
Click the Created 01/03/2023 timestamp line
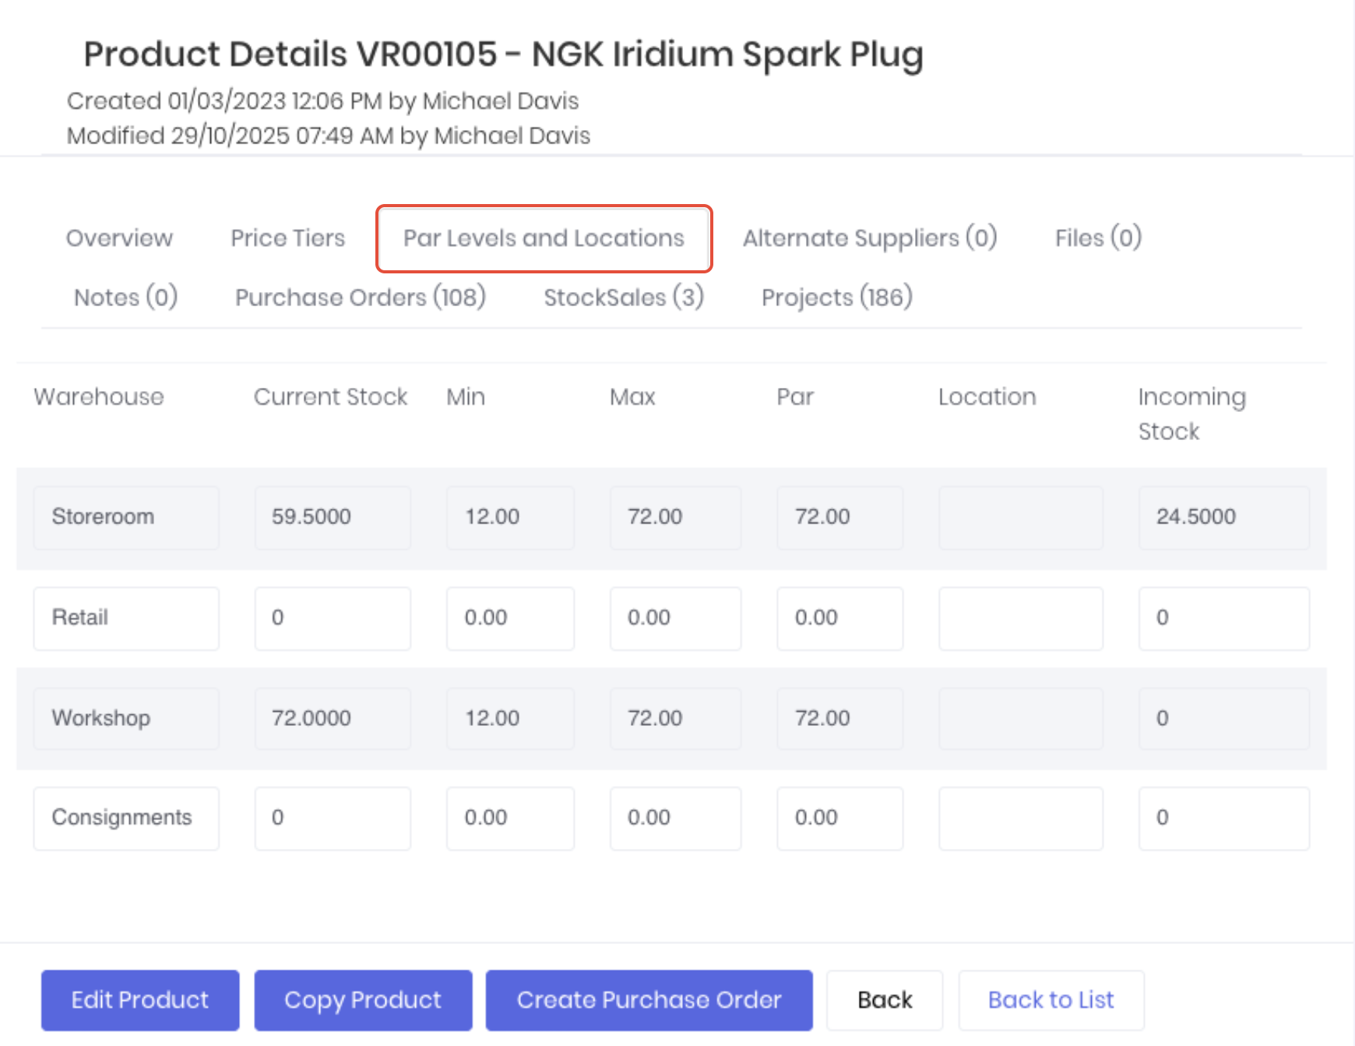[x=322, y=101]
